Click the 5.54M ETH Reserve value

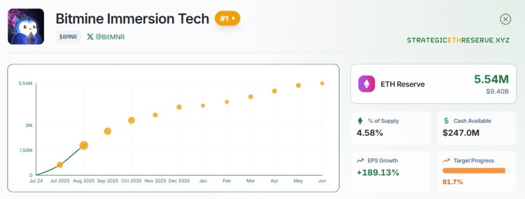(x=491, y=79)
